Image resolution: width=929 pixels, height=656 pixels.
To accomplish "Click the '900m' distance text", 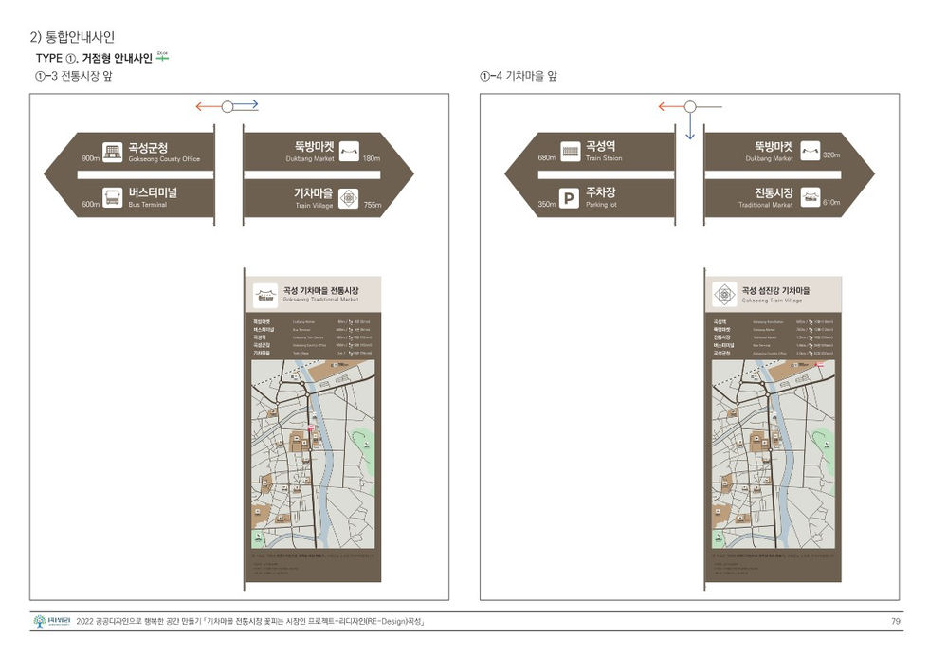I will [x=90, y=159].
